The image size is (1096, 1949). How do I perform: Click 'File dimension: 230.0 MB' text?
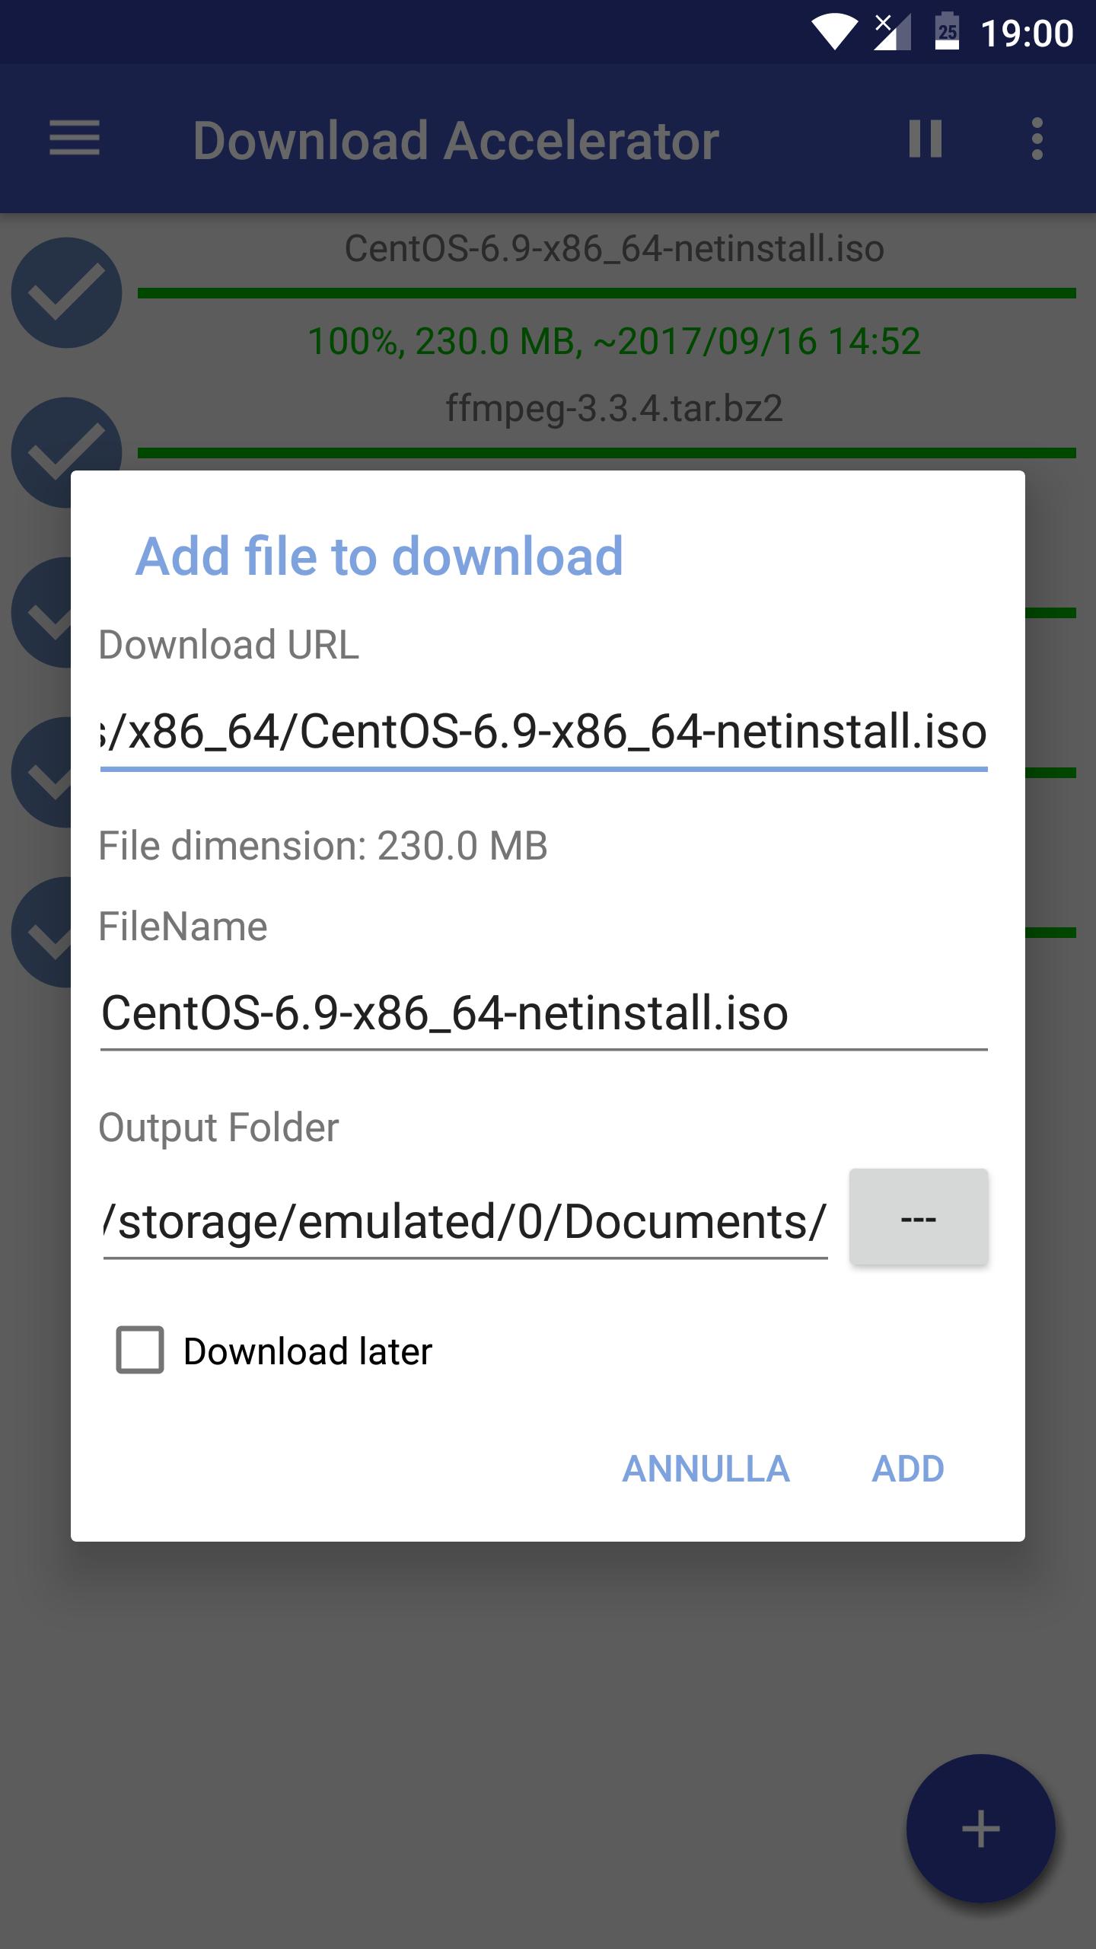click(323, 846)
